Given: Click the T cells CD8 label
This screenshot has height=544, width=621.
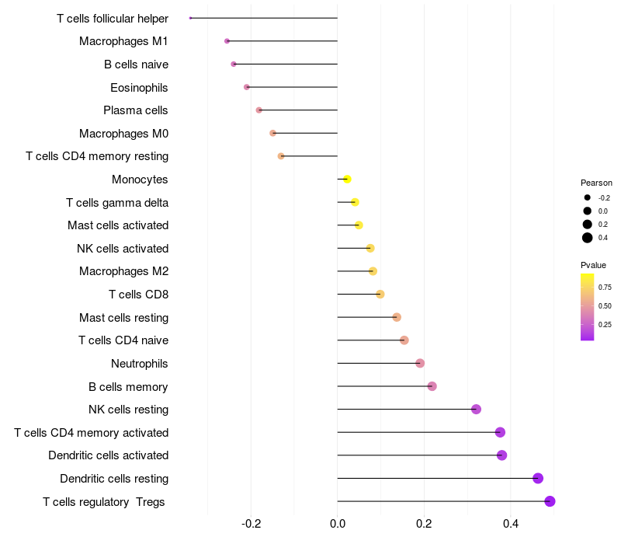Looking at the screenshot, I should tap(139, 295).
